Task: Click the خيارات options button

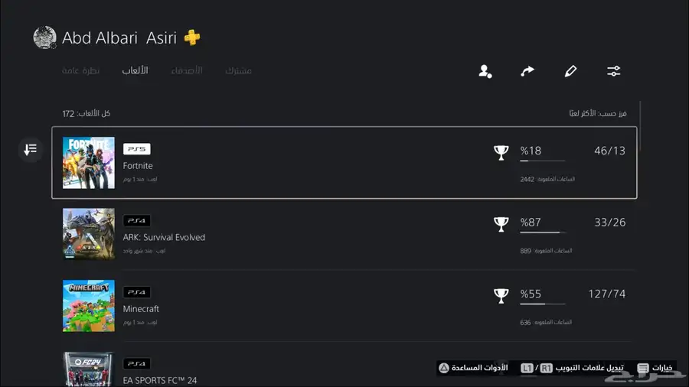Action: point(655,368)
